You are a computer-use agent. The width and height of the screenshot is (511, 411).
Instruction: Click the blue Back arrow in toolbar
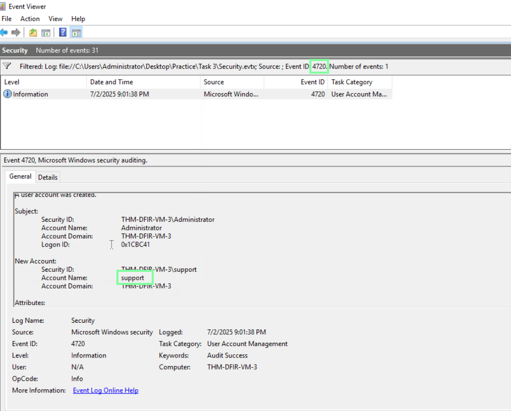[4, 33]
